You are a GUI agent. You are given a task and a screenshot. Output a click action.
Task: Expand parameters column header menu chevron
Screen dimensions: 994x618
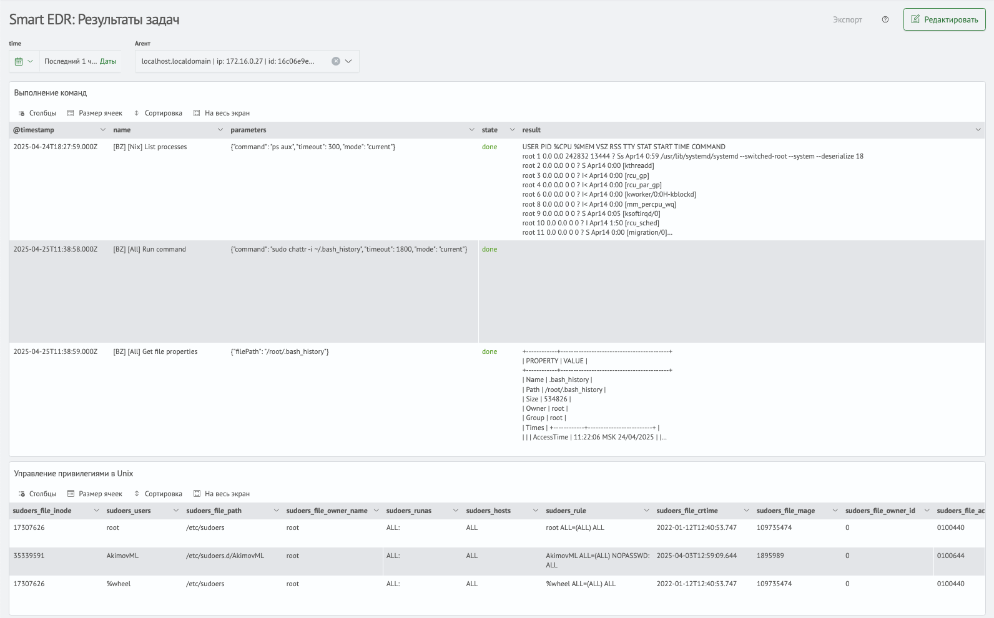click(x=471, y=130)
